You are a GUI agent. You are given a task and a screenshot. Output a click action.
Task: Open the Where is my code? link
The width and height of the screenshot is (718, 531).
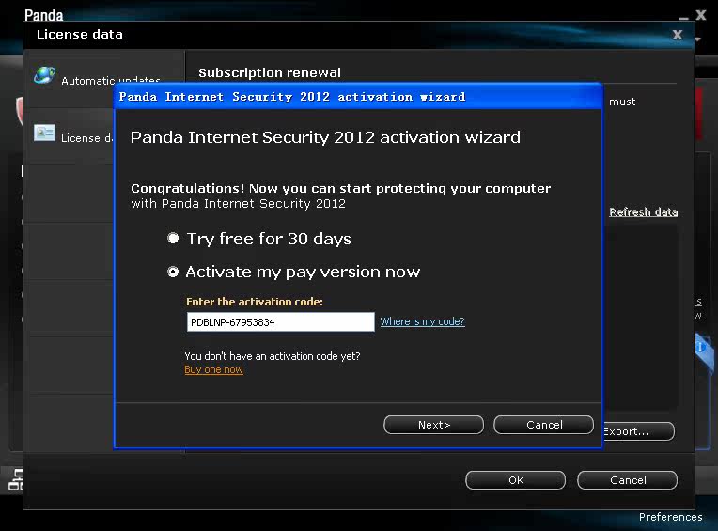click(422, 321)
